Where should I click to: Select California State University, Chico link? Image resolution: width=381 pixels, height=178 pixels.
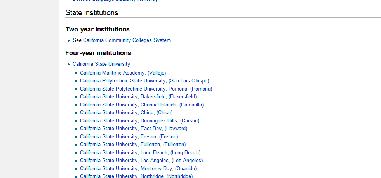[x=117, y=113]
